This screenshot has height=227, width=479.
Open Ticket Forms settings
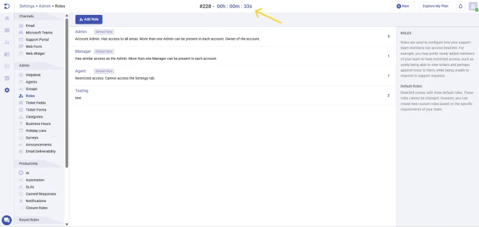(x=36, y=109)
